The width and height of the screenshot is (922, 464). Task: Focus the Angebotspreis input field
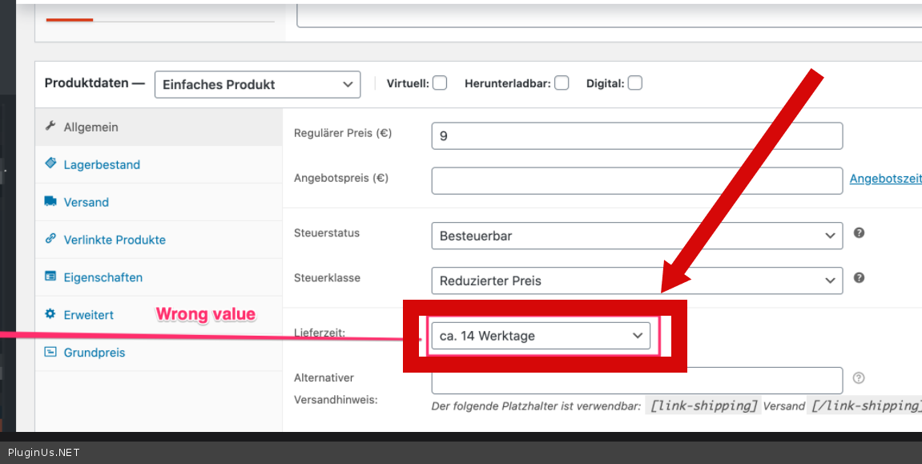coord(637,180)
